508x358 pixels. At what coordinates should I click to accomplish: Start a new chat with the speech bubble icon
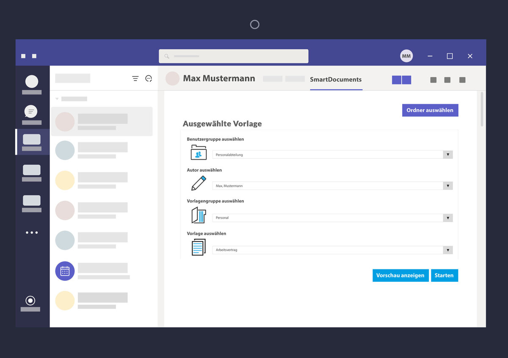pos(149,78)
